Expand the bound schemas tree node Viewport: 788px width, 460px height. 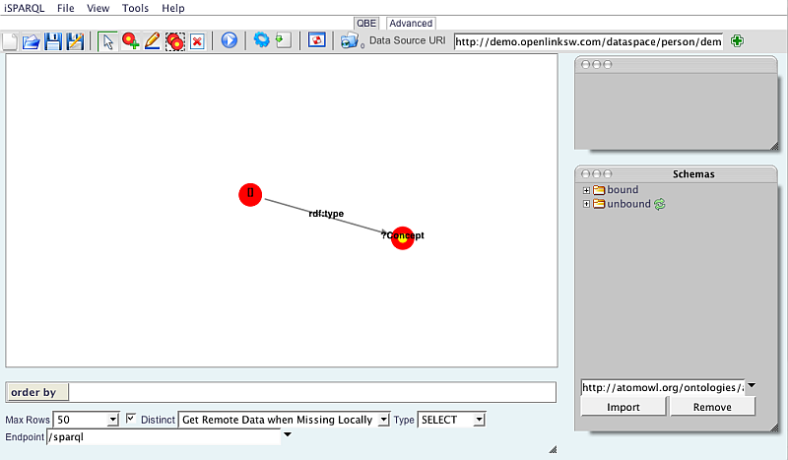coord(586,190)
